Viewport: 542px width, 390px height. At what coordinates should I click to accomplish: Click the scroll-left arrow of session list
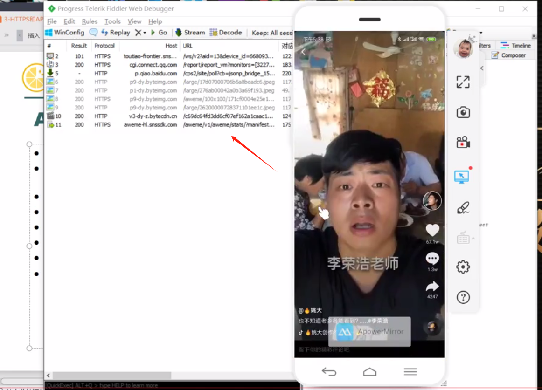point(49,375)
